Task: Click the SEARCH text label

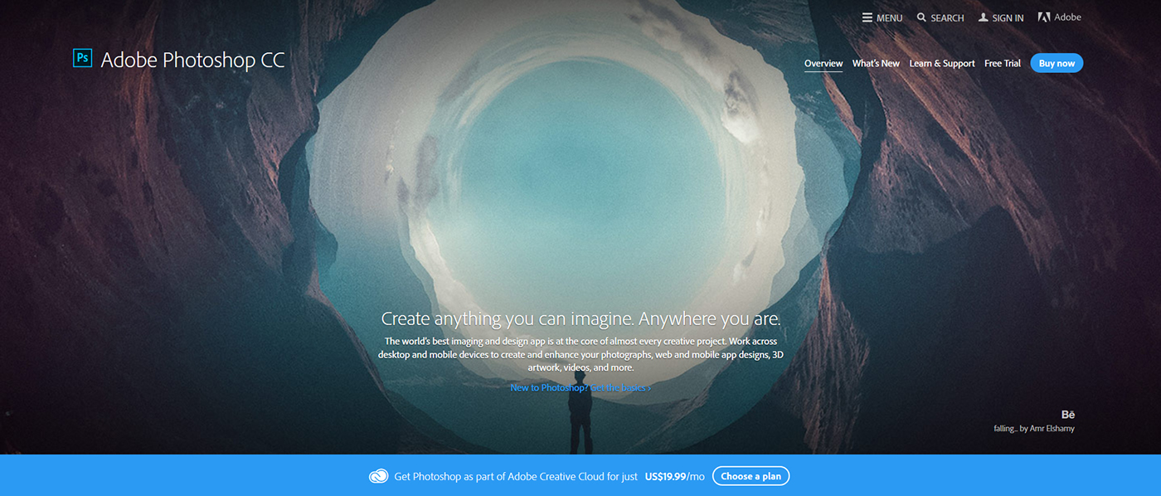Action: point(947,18)
